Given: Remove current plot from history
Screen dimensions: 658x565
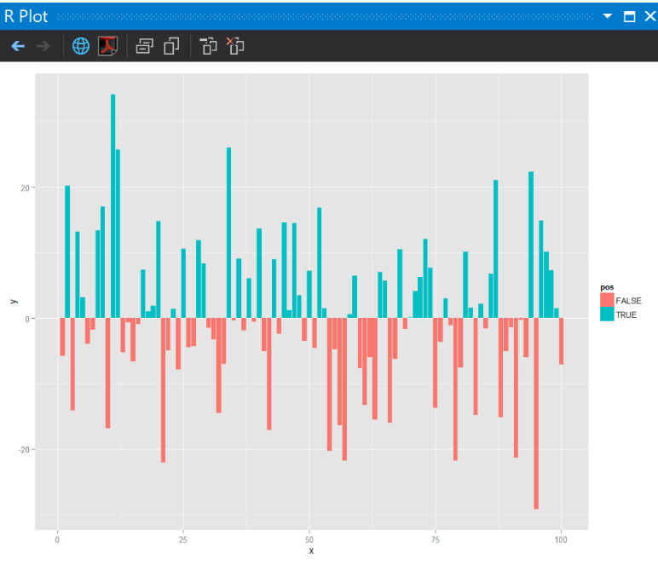Looking at the screenshot, I should pos(208,46).
